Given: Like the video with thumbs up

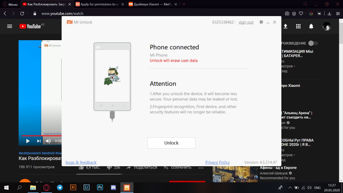Looking at the screenshot, I should coord(81,168).
